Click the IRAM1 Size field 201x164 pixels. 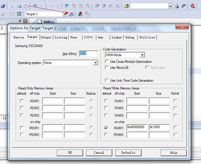click(x=159, y=127)
